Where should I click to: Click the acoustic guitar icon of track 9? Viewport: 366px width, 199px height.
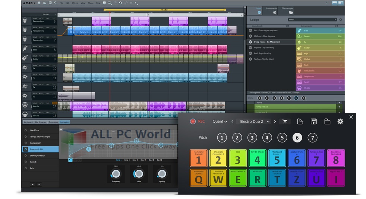(x=25, y=58)
